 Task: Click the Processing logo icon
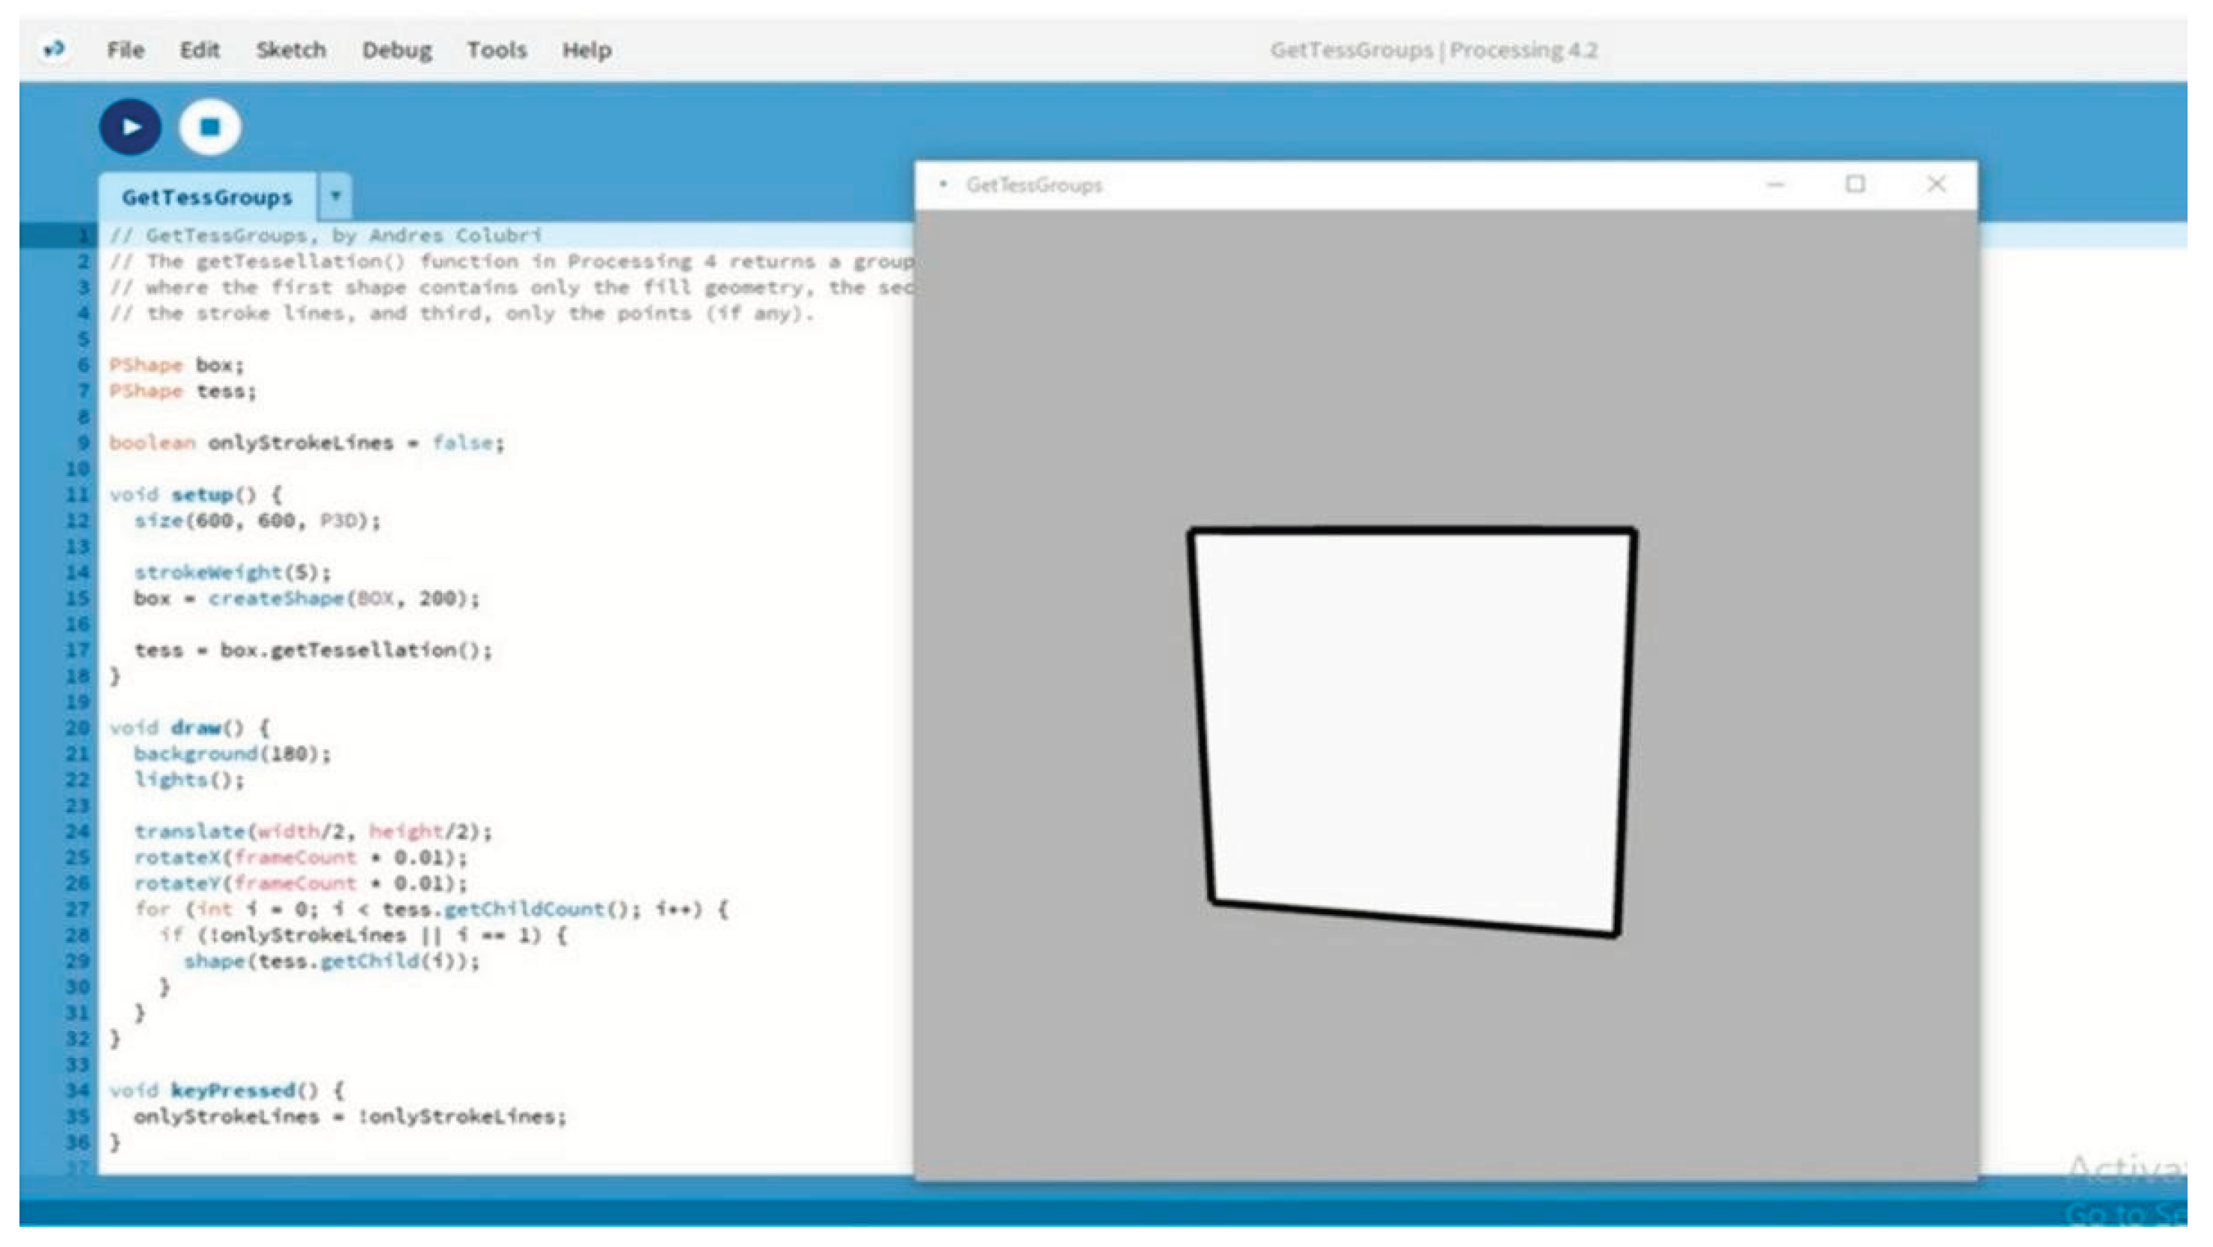tap(54, 50)
